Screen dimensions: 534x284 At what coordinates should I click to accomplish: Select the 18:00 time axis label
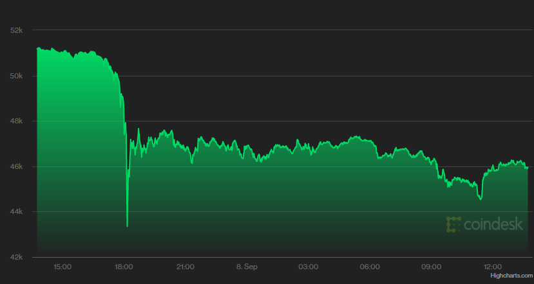tap(124, 266)
